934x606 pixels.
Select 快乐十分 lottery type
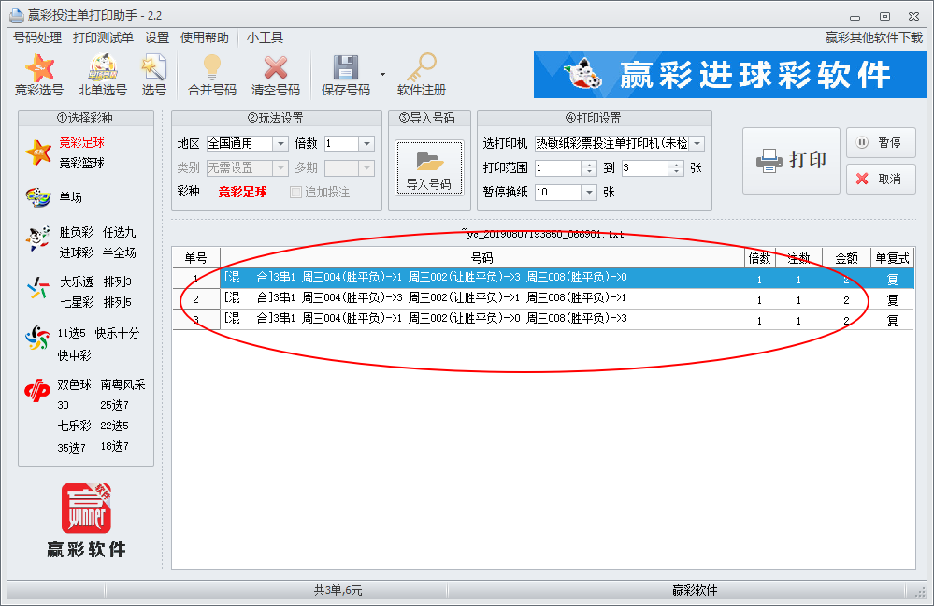click(117, 333)
